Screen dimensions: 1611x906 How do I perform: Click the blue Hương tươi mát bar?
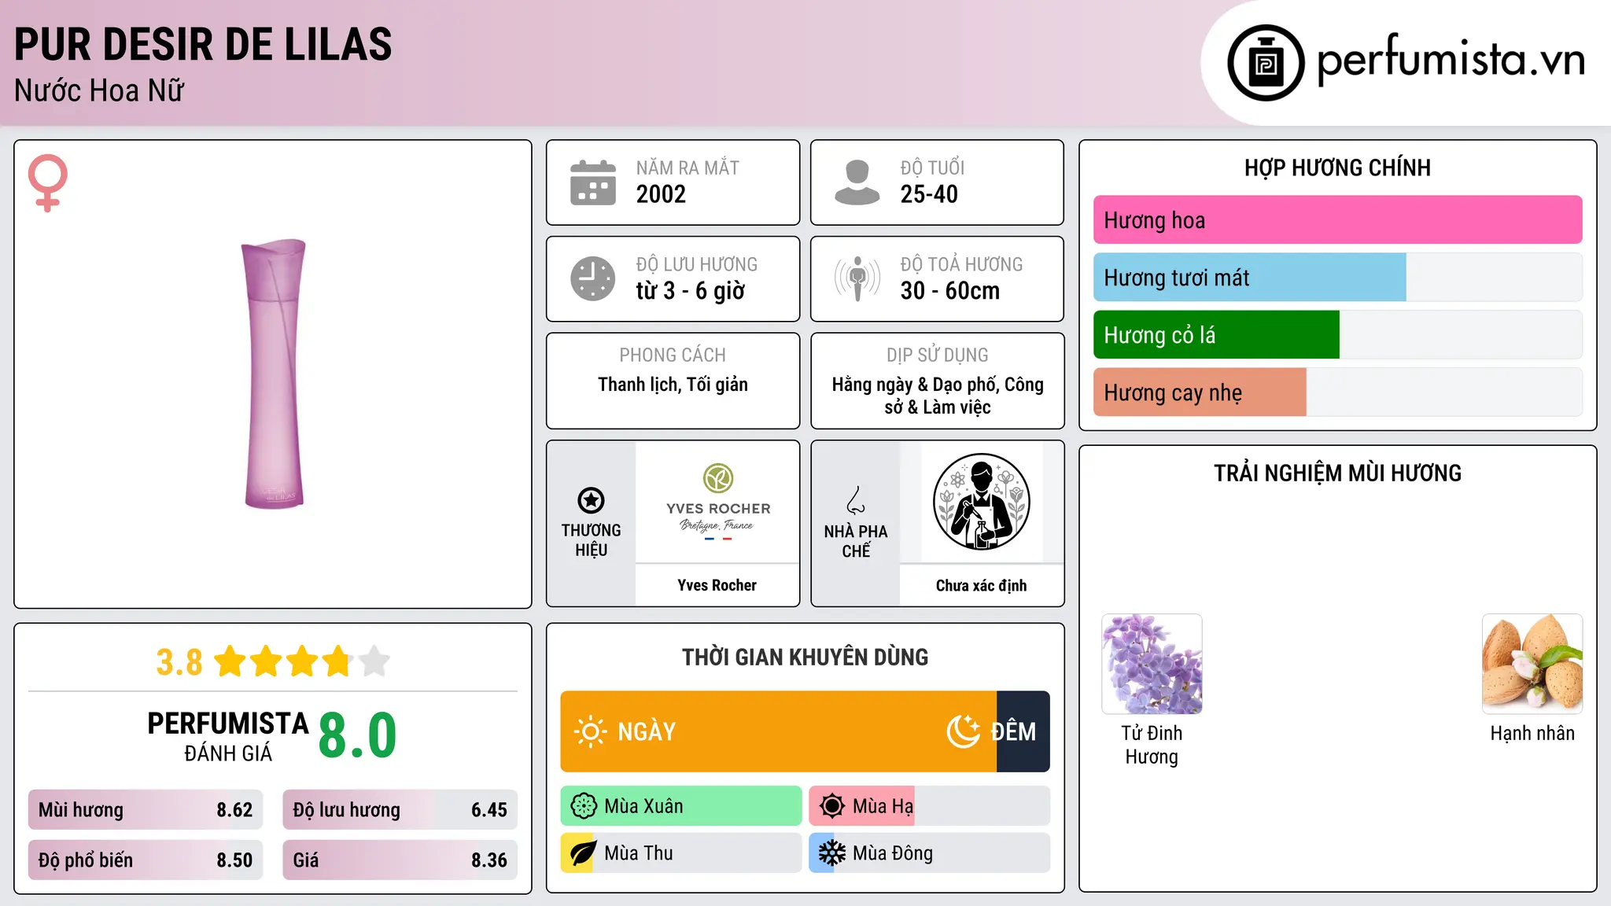click(x=1249, y=278)
